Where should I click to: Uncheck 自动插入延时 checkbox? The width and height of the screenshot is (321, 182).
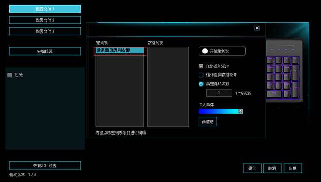click(x=201, y=66)
